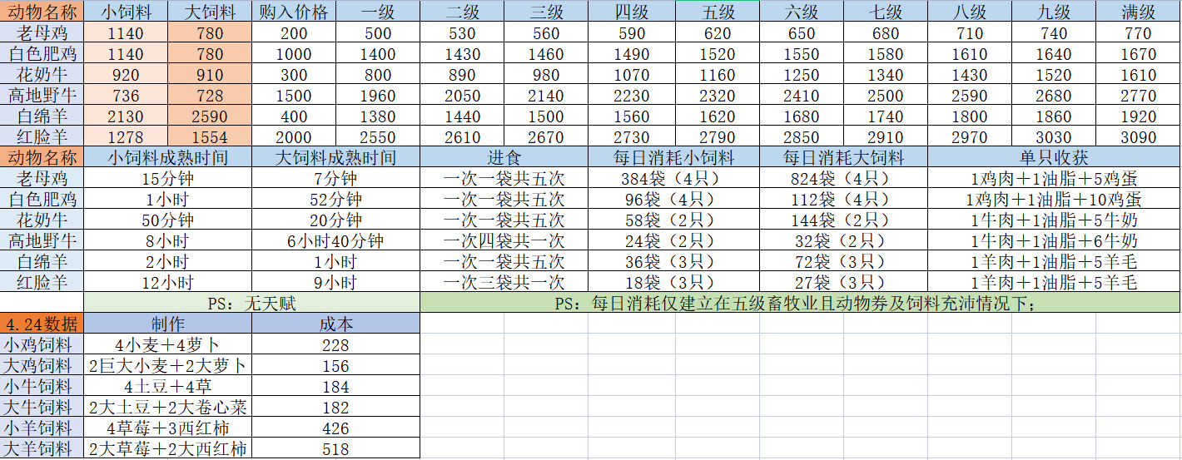Select the PS：每日消耗仅建立在五级畜牧业 note
Image resolution: width=1182 pixels, height=460 pixels.
[x=800, y=303]
